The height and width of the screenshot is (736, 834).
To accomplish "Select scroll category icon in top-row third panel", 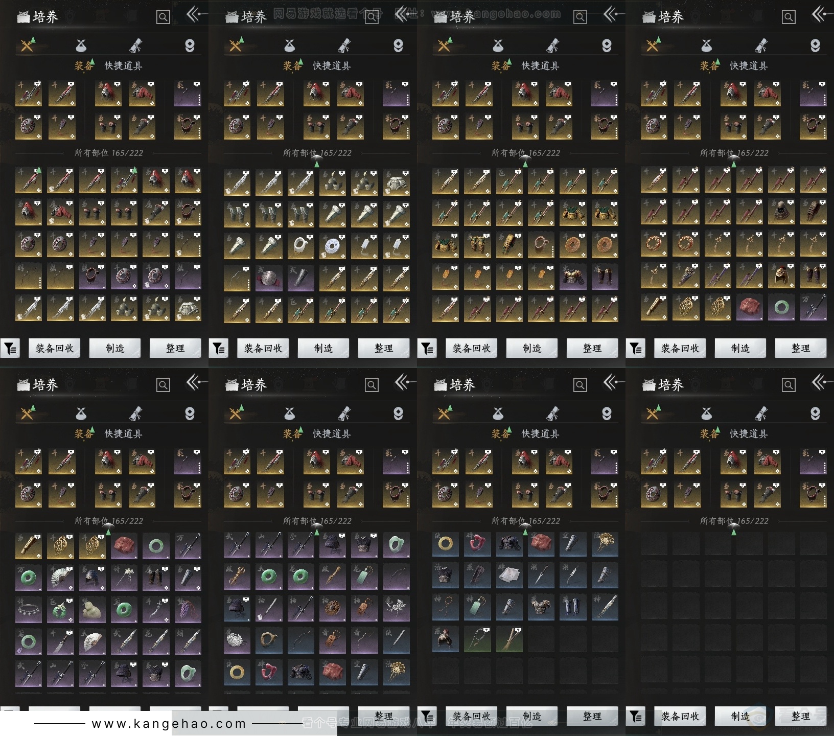I will pyautogui.click(x=553, y=46).
